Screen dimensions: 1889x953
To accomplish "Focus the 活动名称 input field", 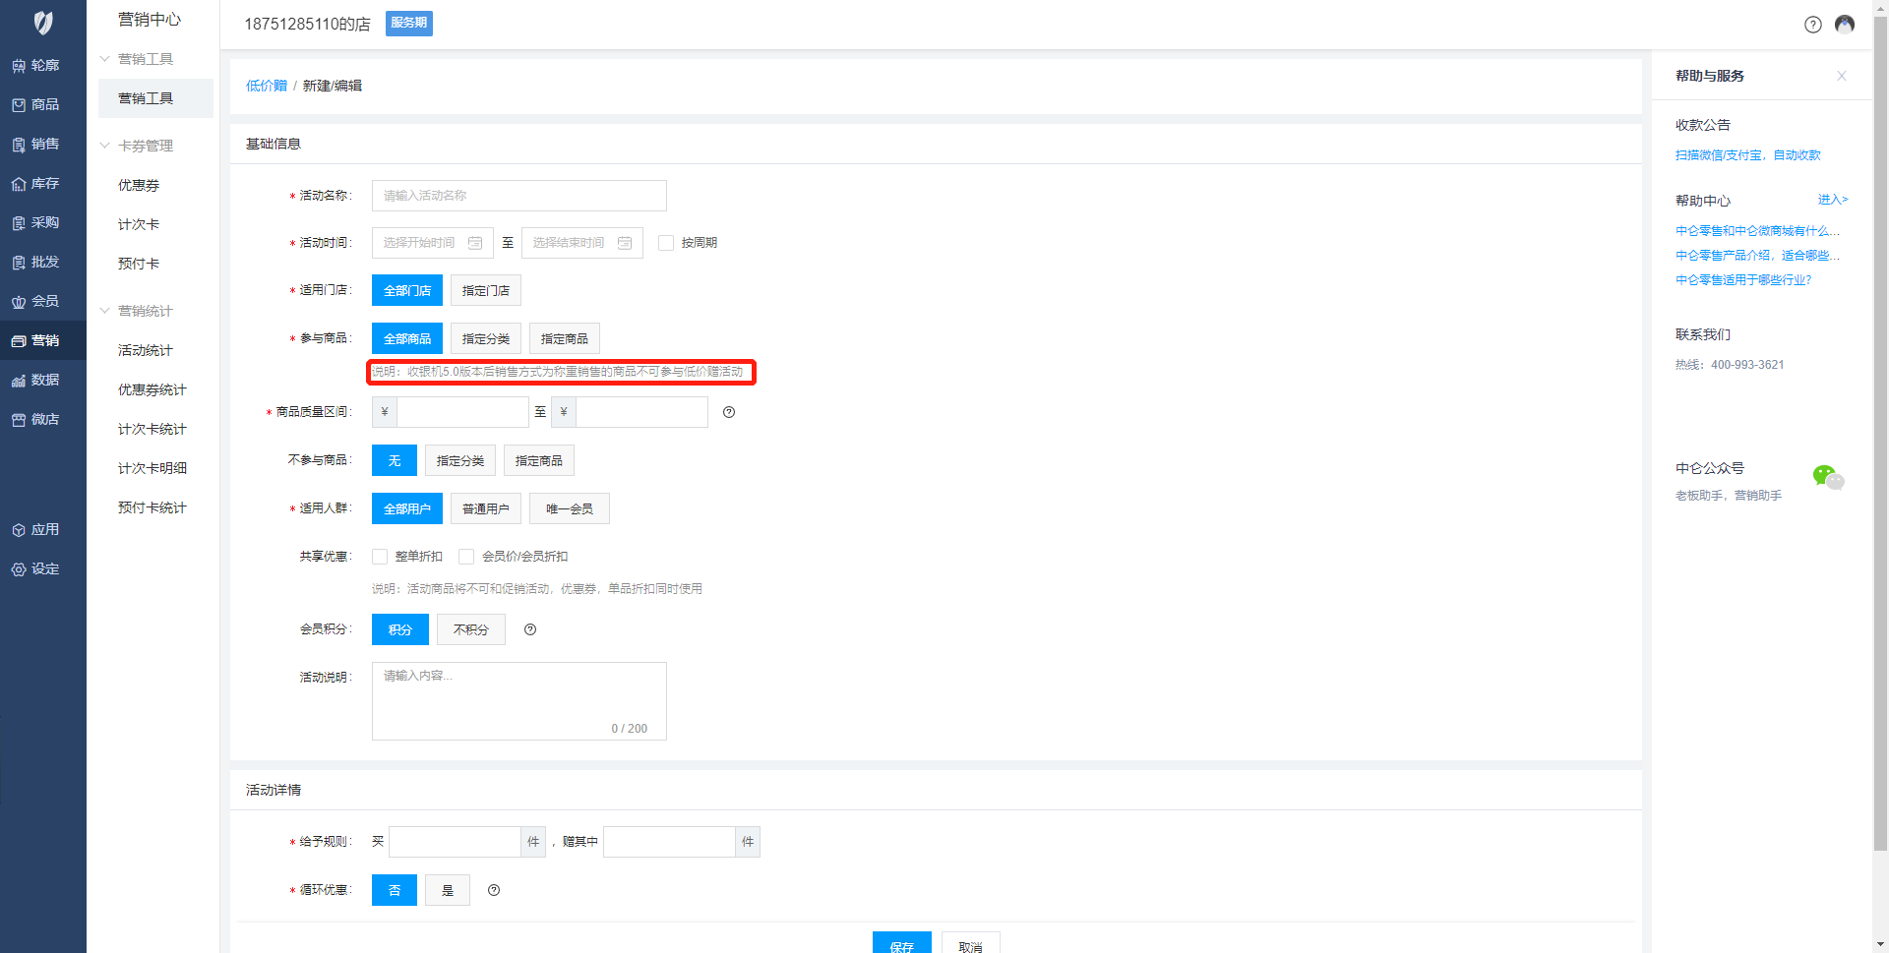I will click(518, 196).
